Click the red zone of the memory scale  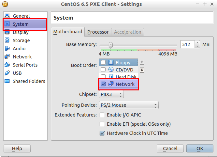tap(167, 50)
